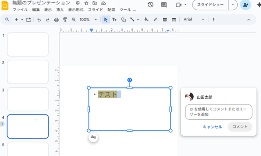Start a video call via camera icon
Image resolution: width=261 pixels, height=156 pixels.
pos(179,5)
